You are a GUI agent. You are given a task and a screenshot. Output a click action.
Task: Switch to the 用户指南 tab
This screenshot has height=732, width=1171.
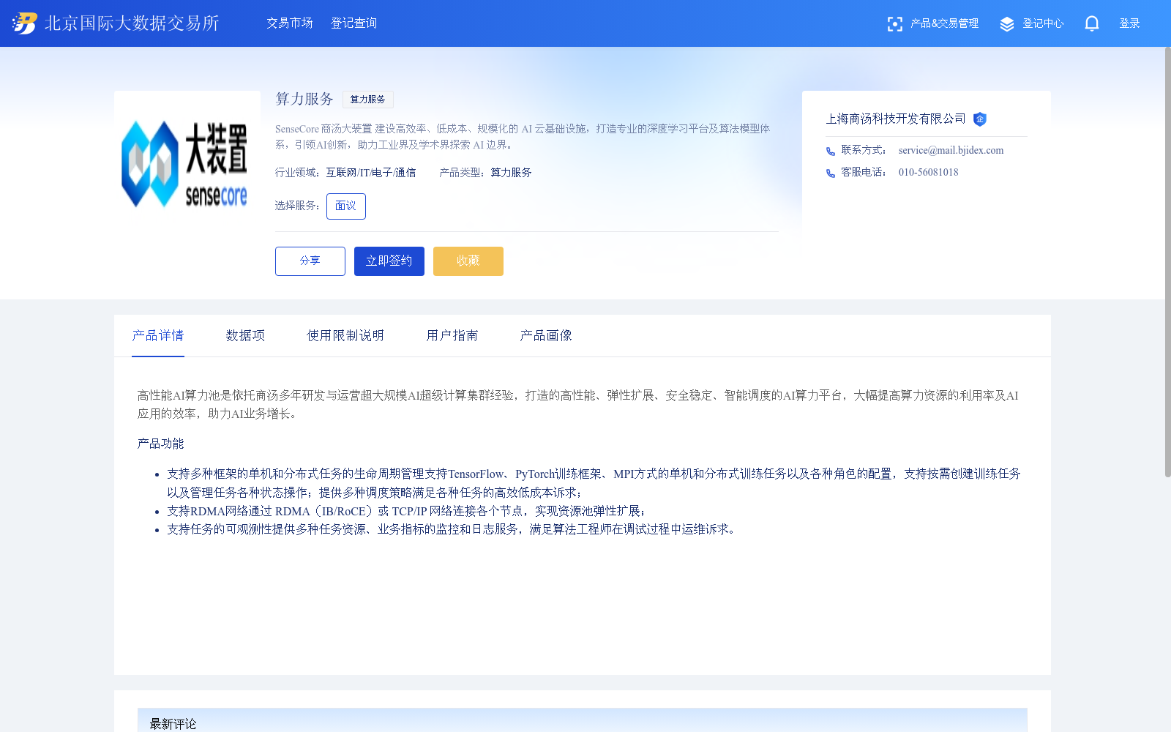(x=452, y=335)
